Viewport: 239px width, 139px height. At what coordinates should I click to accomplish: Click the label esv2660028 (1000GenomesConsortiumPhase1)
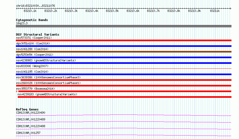coord(48,83)
